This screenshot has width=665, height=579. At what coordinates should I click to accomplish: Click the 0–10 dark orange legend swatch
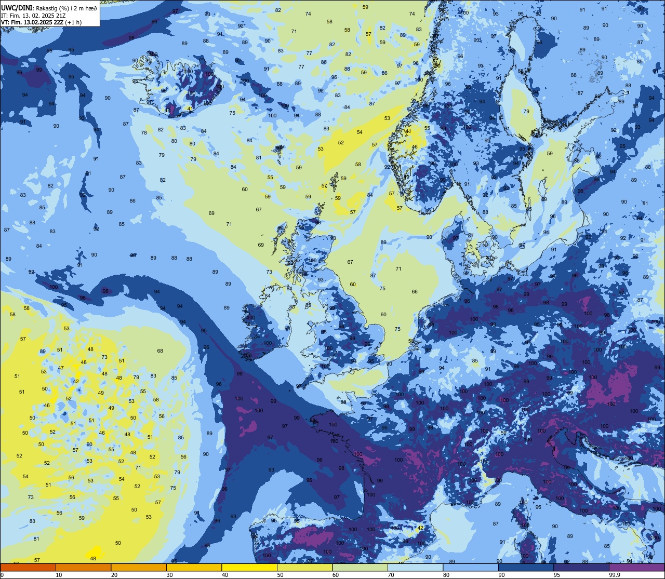pyautogui.click(x=28, y=567)
